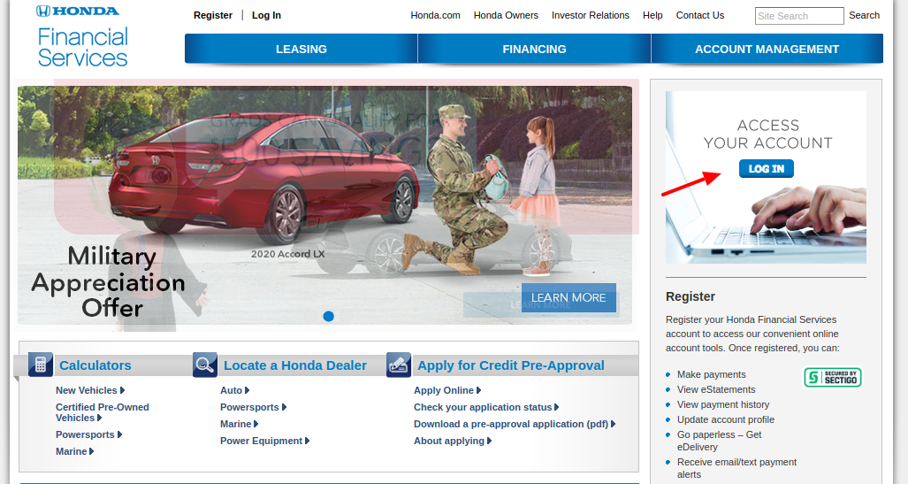Open Marine under Calculators

coord(74,451)
